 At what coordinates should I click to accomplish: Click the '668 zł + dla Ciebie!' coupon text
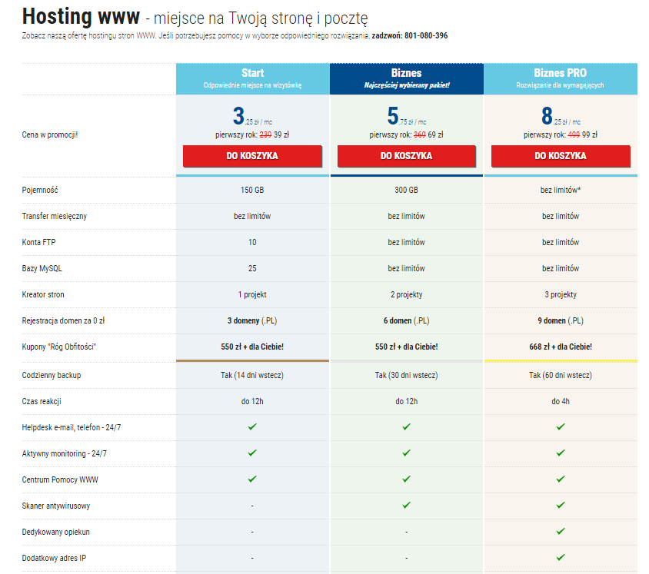tap(561, 347)
